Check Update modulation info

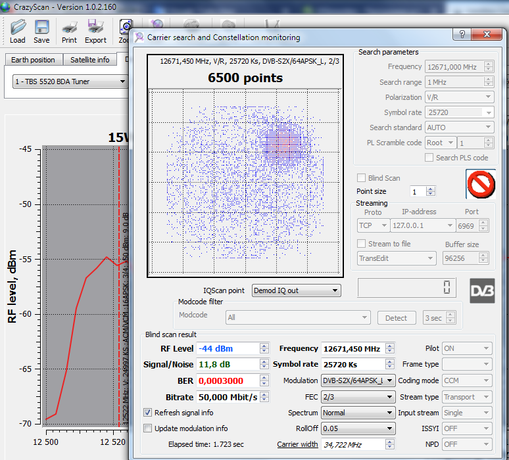pos(147,428)
